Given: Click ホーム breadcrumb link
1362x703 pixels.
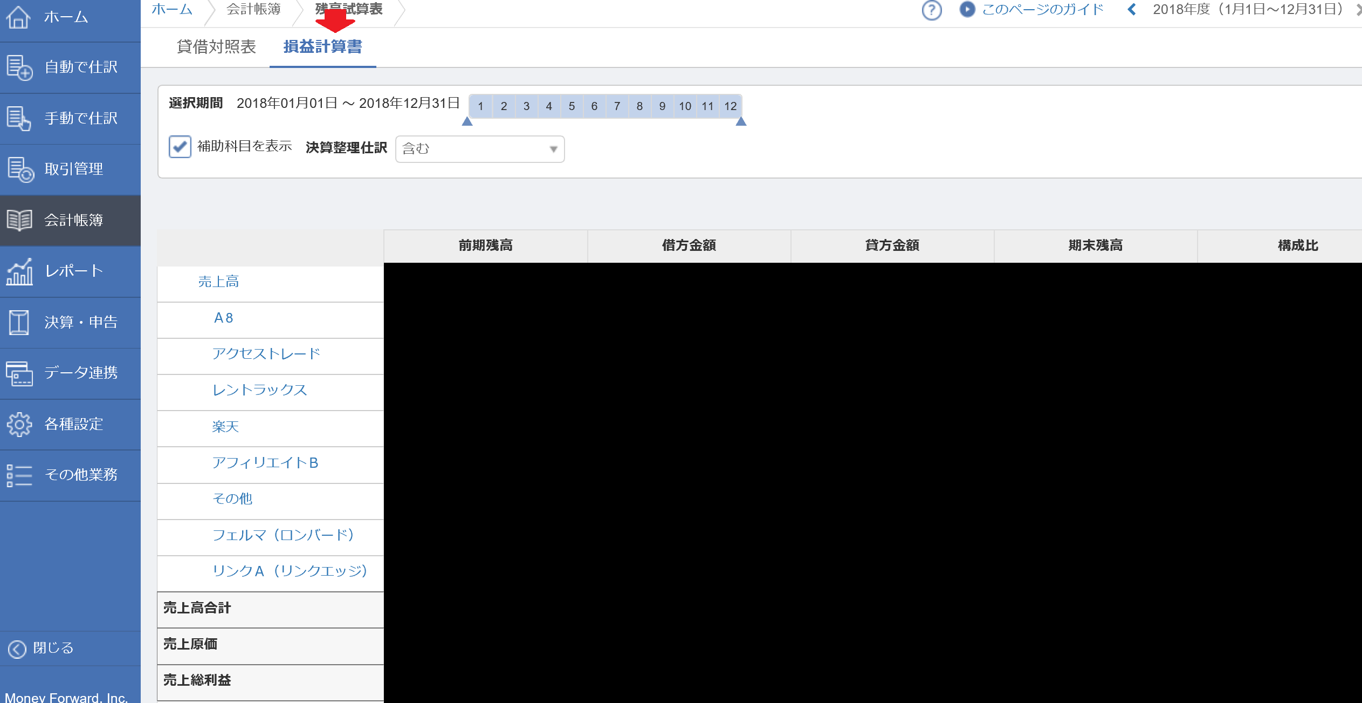Looking at the screenshot, I should click(x=172, y=9).
